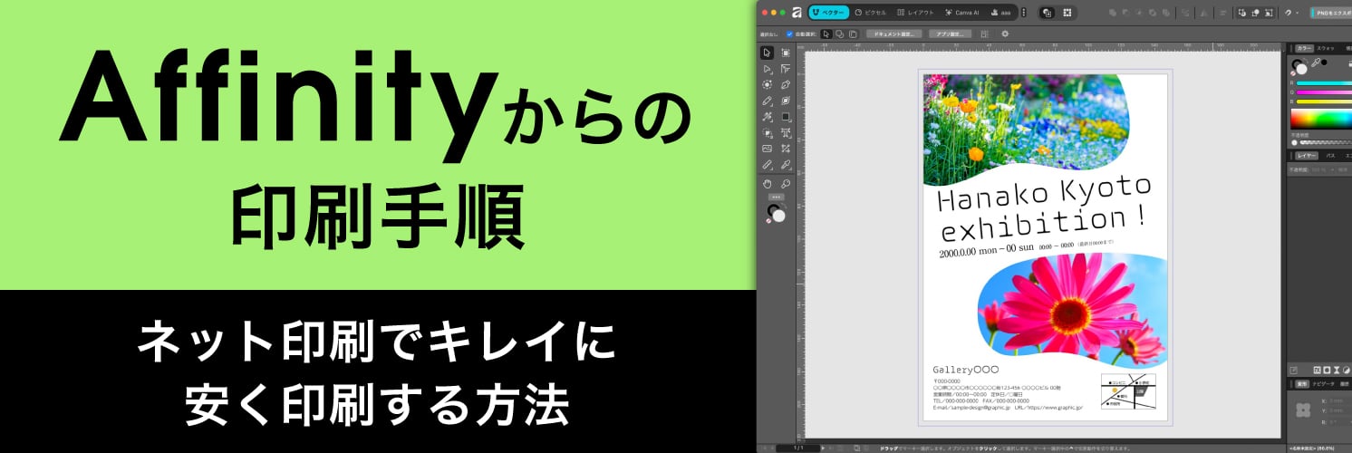The height and width of the screenshot is (453, 1352).
Task: Select the Artboard tool
Action: click(x=786, y=53)
